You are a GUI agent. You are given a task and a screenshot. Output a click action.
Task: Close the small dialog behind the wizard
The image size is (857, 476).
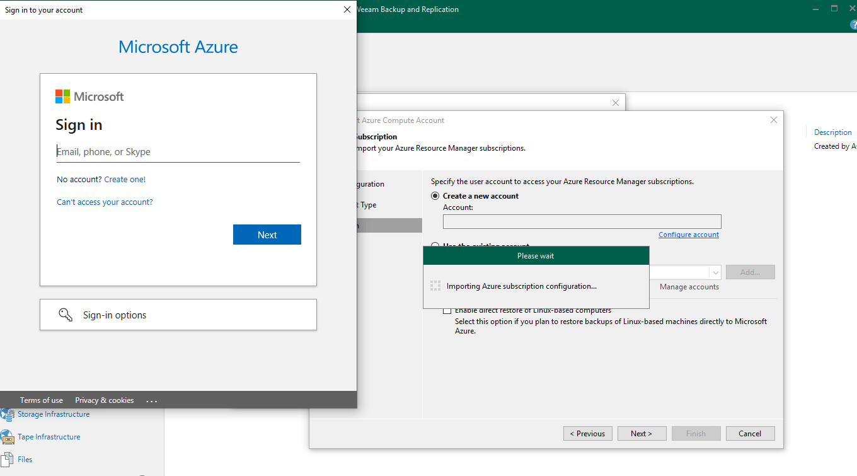(616, 102)
